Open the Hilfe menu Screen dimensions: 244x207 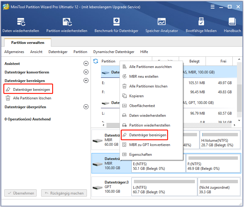pos(144,52)
